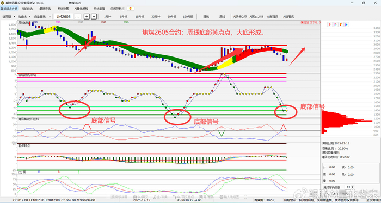The width and height of the screenshot is (381, 203).
Task: Click the blue fourth flag icon
Action: pos(347,24)
